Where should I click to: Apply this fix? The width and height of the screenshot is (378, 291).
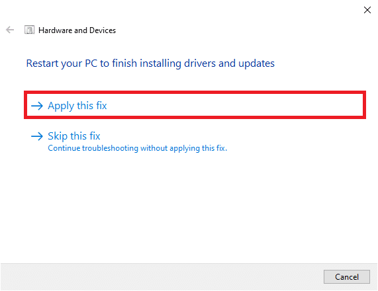77,106
